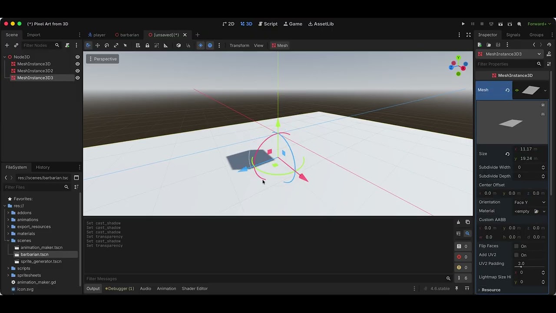Click the Run Current Scene clapper icon
This screenshot has height=313, width=556.
[x=500, y=24]
